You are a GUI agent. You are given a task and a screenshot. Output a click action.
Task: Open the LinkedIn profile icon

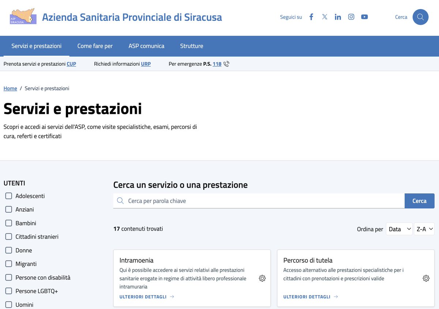pos(338,16)
